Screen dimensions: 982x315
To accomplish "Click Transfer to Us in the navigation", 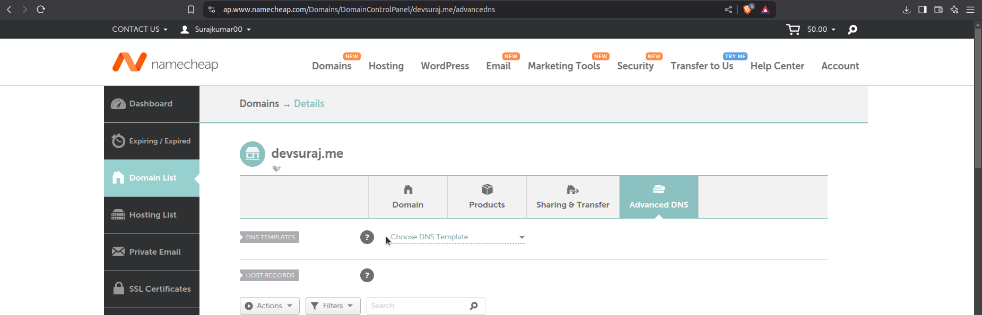I will pyautogui.click(x=702, y=66).
